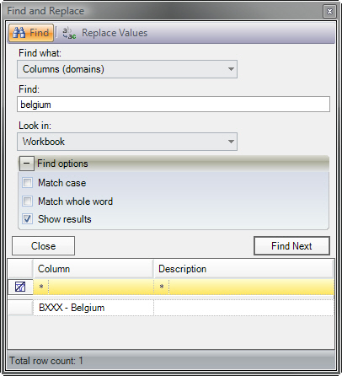342x376 pixels.
Task: Click the Replace Values abc icon
Action: pos(69,33)
